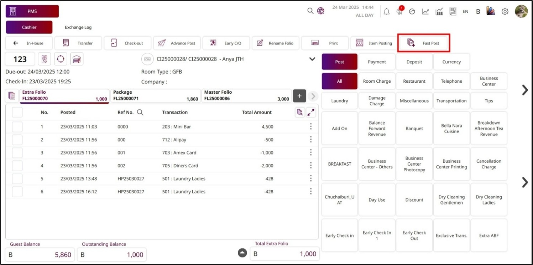Click the Fast Post button
This screenshot has height=265, width=533.
[x=424, y=43]
